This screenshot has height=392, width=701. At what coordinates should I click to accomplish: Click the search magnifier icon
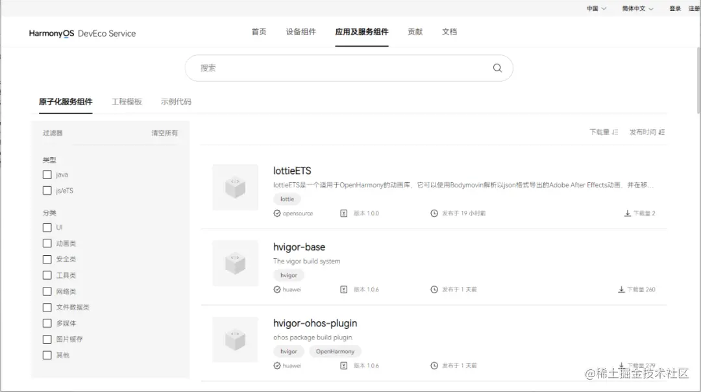497,68
